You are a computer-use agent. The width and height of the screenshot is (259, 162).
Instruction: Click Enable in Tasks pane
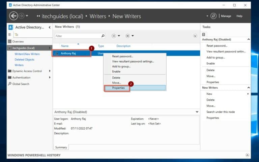pos(210,64)
